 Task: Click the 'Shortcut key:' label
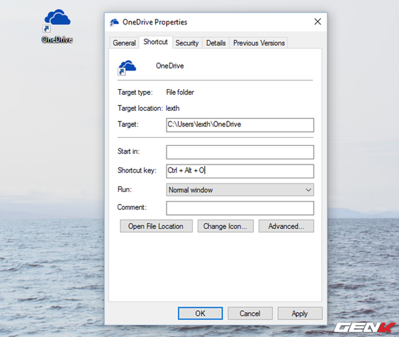tap(137, 171)
